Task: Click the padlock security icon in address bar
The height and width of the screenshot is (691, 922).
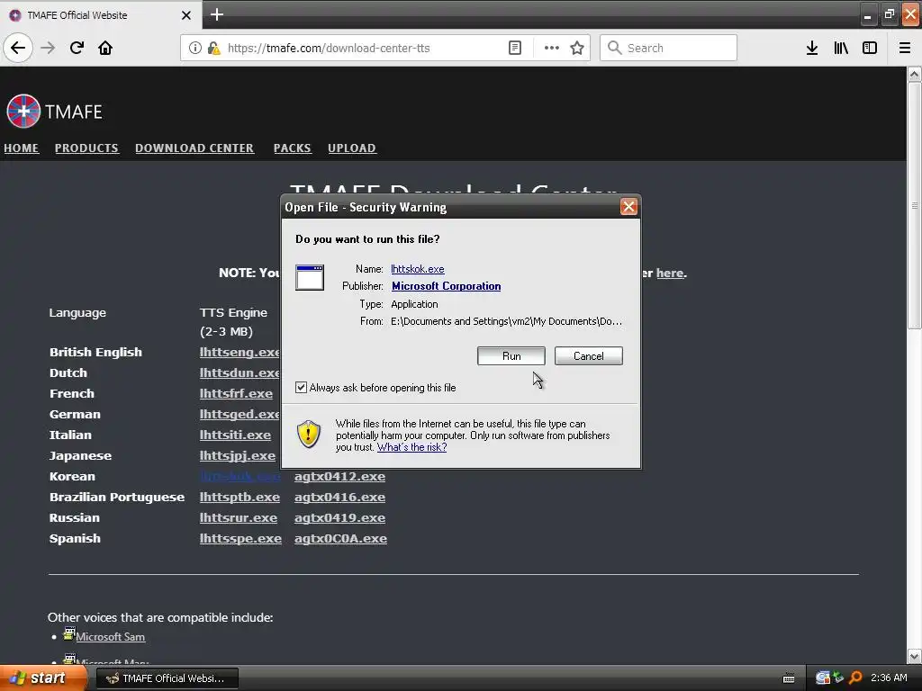Action: pos(214,48)
